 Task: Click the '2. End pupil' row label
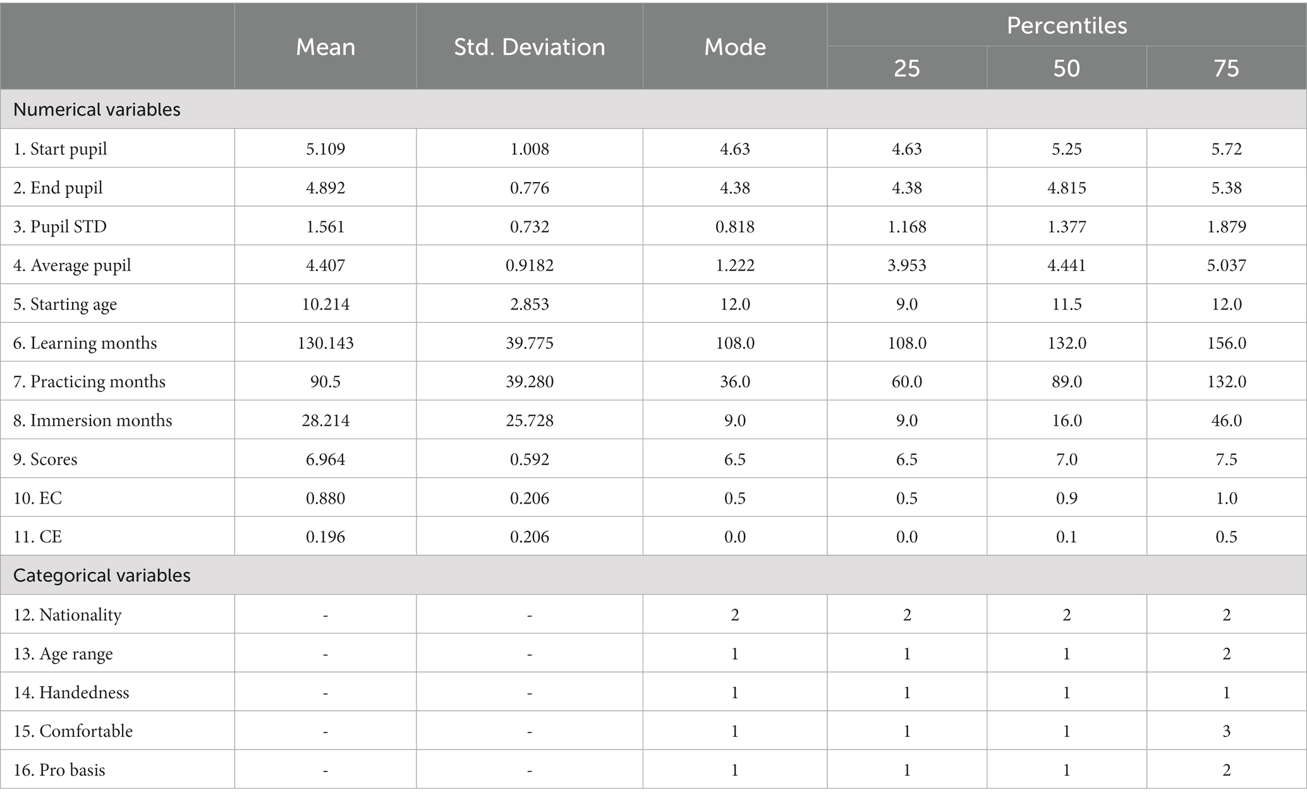pyautogui.click(x=58, y=188)
